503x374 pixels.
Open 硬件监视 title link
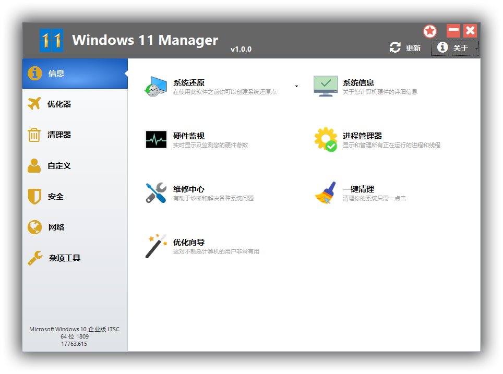point(189,136)
